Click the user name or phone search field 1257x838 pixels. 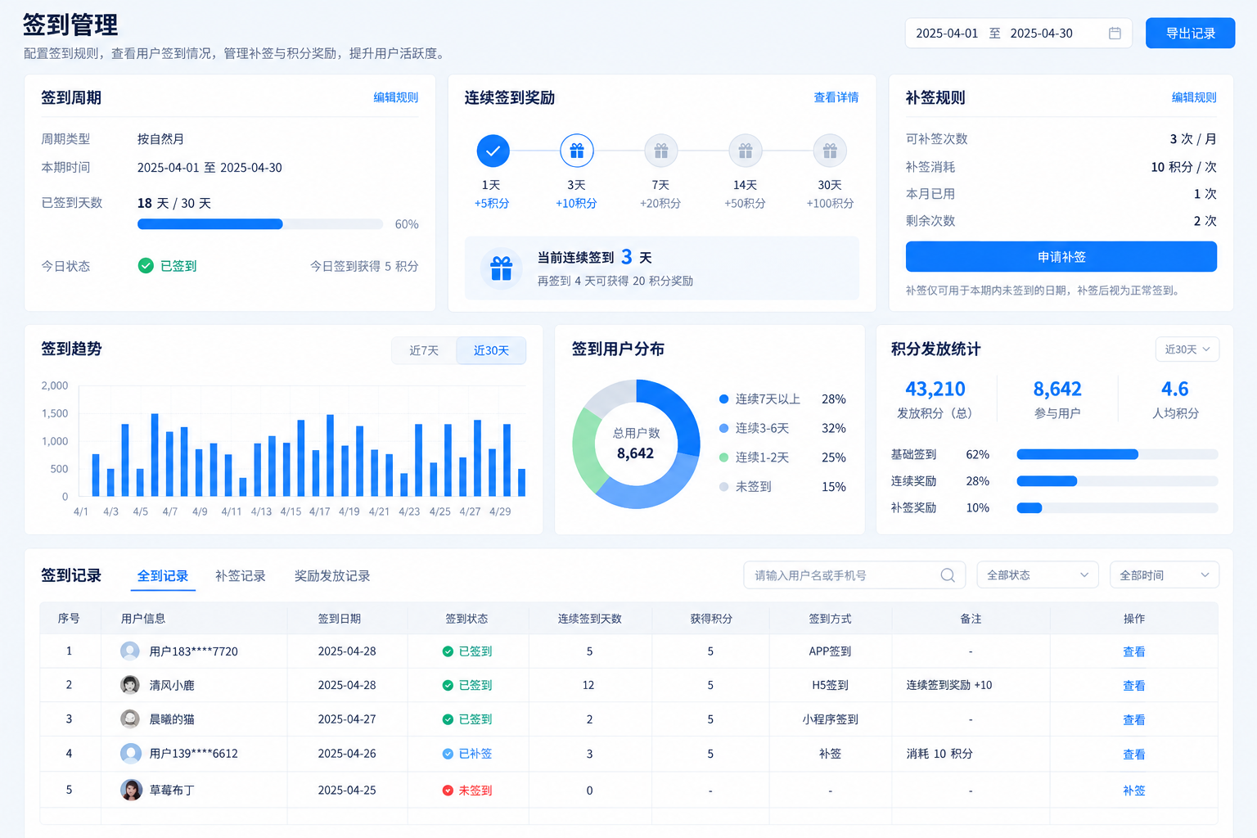click(x=854, y=575)
